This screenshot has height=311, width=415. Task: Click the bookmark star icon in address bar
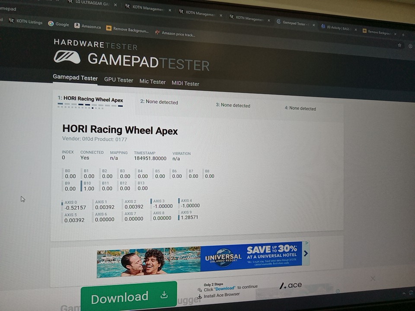point(399,45)
